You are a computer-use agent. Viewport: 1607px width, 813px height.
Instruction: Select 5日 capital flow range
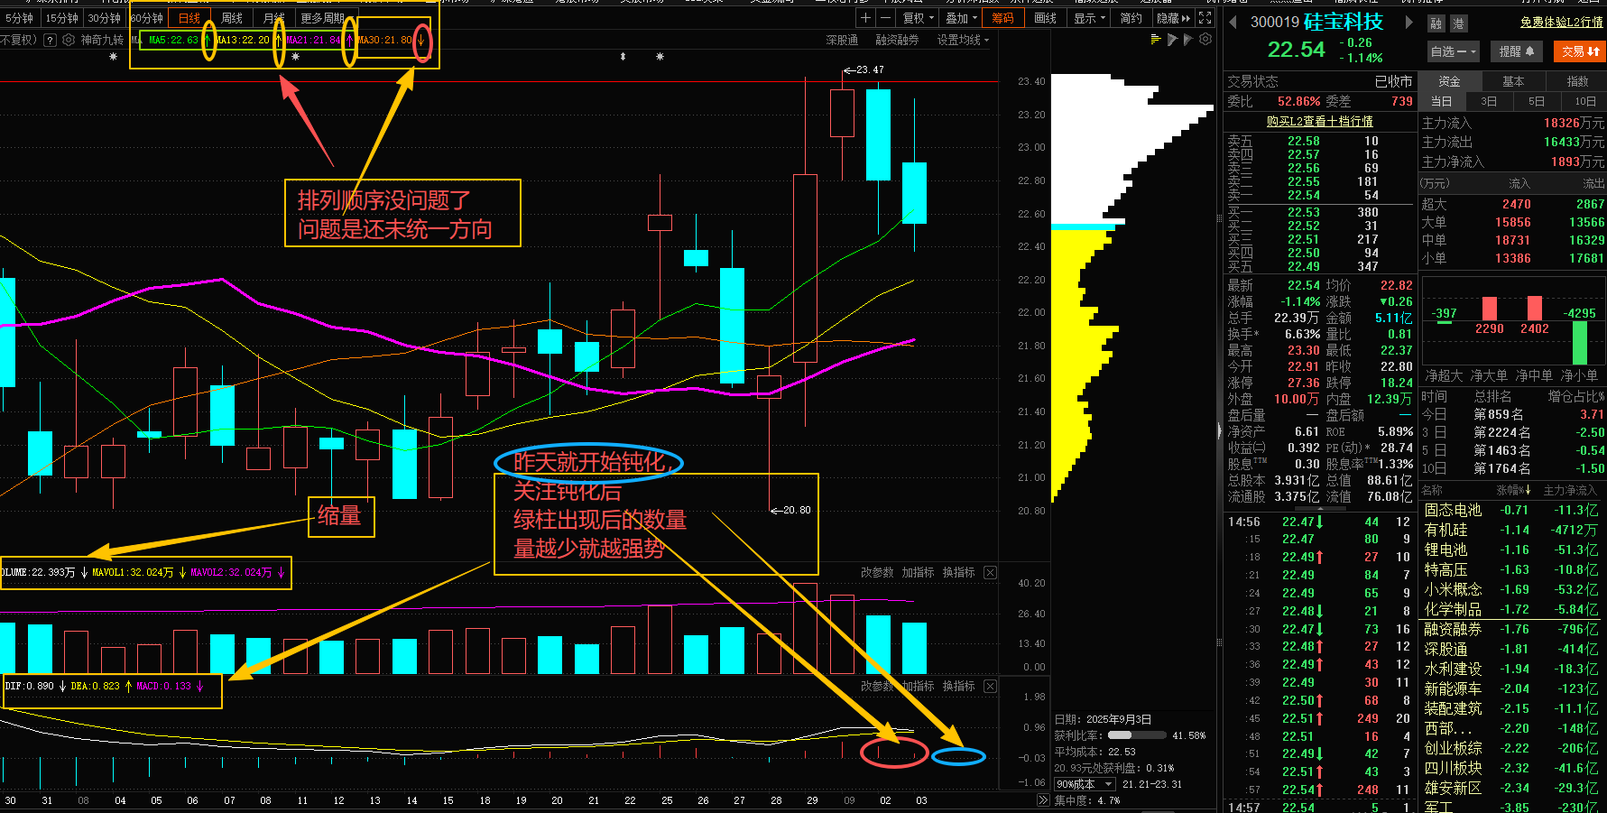1537,101
